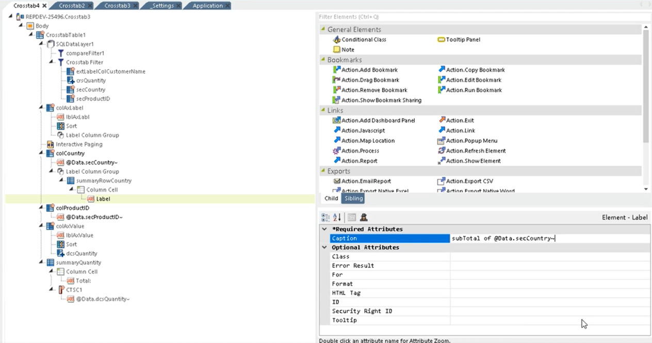Image resolution: width=652 pixels, height=343 pixels.
Task: Click the Action.Add Bookmark icon
Action: [337, 70]
